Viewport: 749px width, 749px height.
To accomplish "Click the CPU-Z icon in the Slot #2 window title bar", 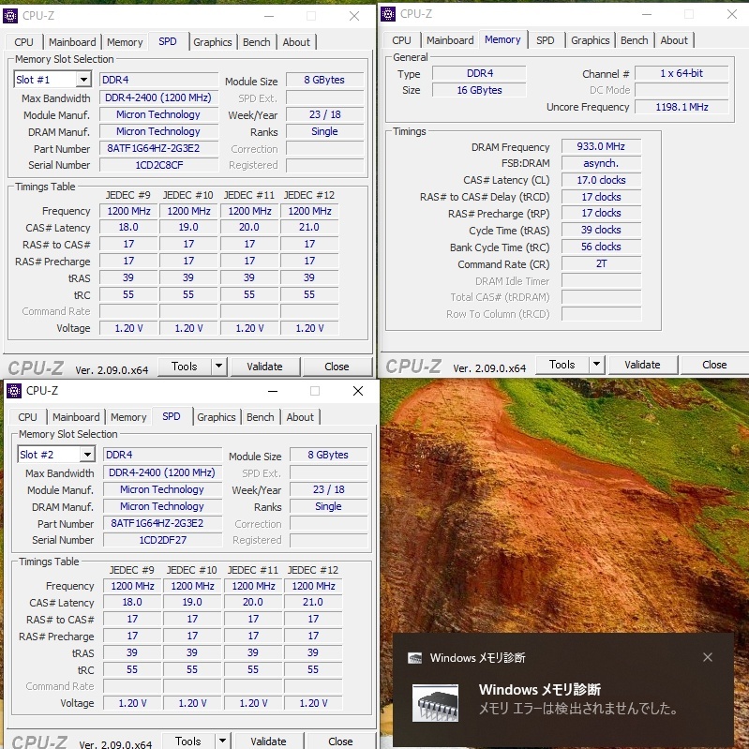I will tap(14, 391).
